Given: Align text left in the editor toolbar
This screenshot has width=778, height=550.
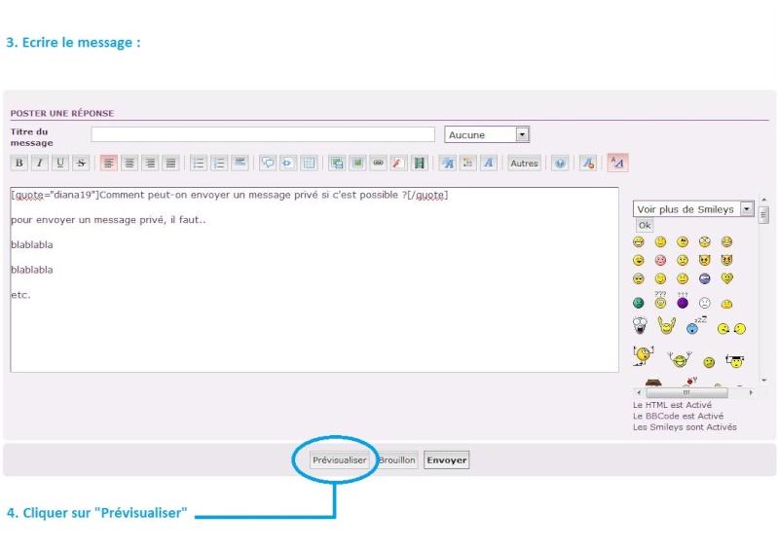Looking at the screenshot, I should (109, 163).
